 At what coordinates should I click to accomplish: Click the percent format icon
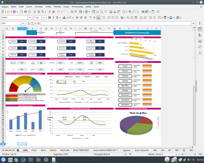(128, 17)
